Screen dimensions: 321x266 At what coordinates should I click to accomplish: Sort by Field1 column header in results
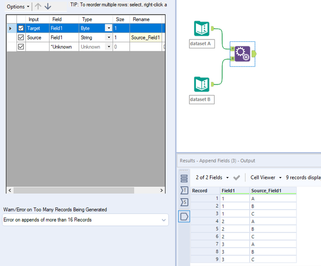235,191
